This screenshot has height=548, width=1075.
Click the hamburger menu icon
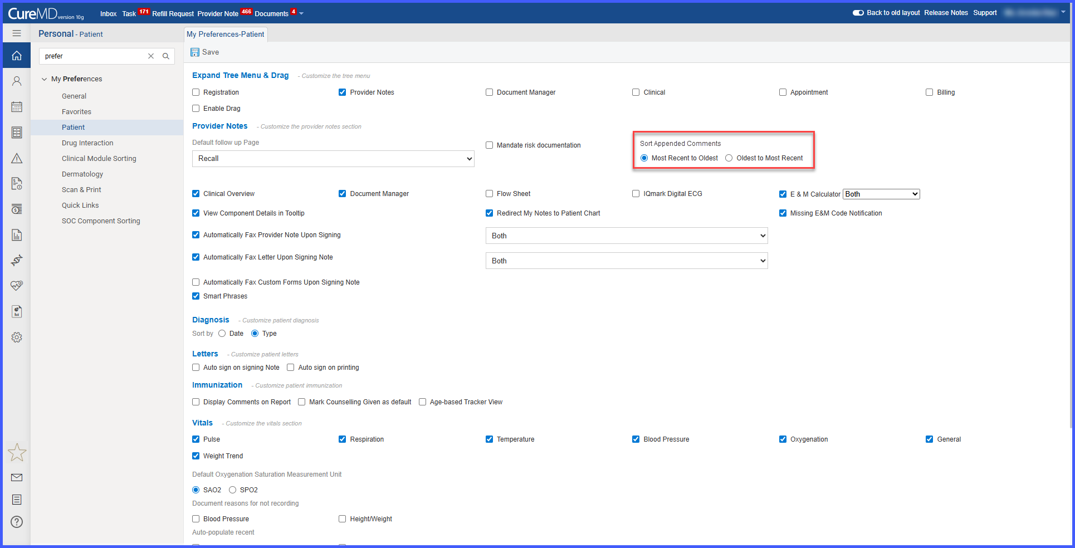tap(17, 33)
